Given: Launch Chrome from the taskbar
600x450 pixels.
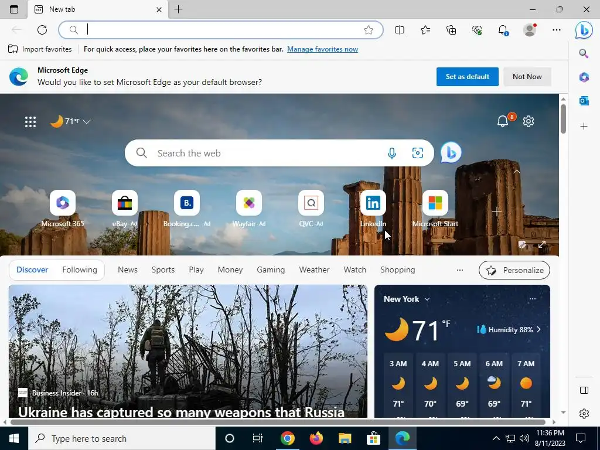Looking at the screenshot, I should click(287, 438).
